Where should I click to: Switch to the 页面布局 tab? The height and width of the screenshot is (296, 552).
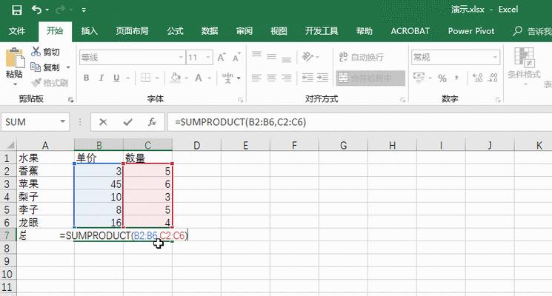(x=132, y=31)
